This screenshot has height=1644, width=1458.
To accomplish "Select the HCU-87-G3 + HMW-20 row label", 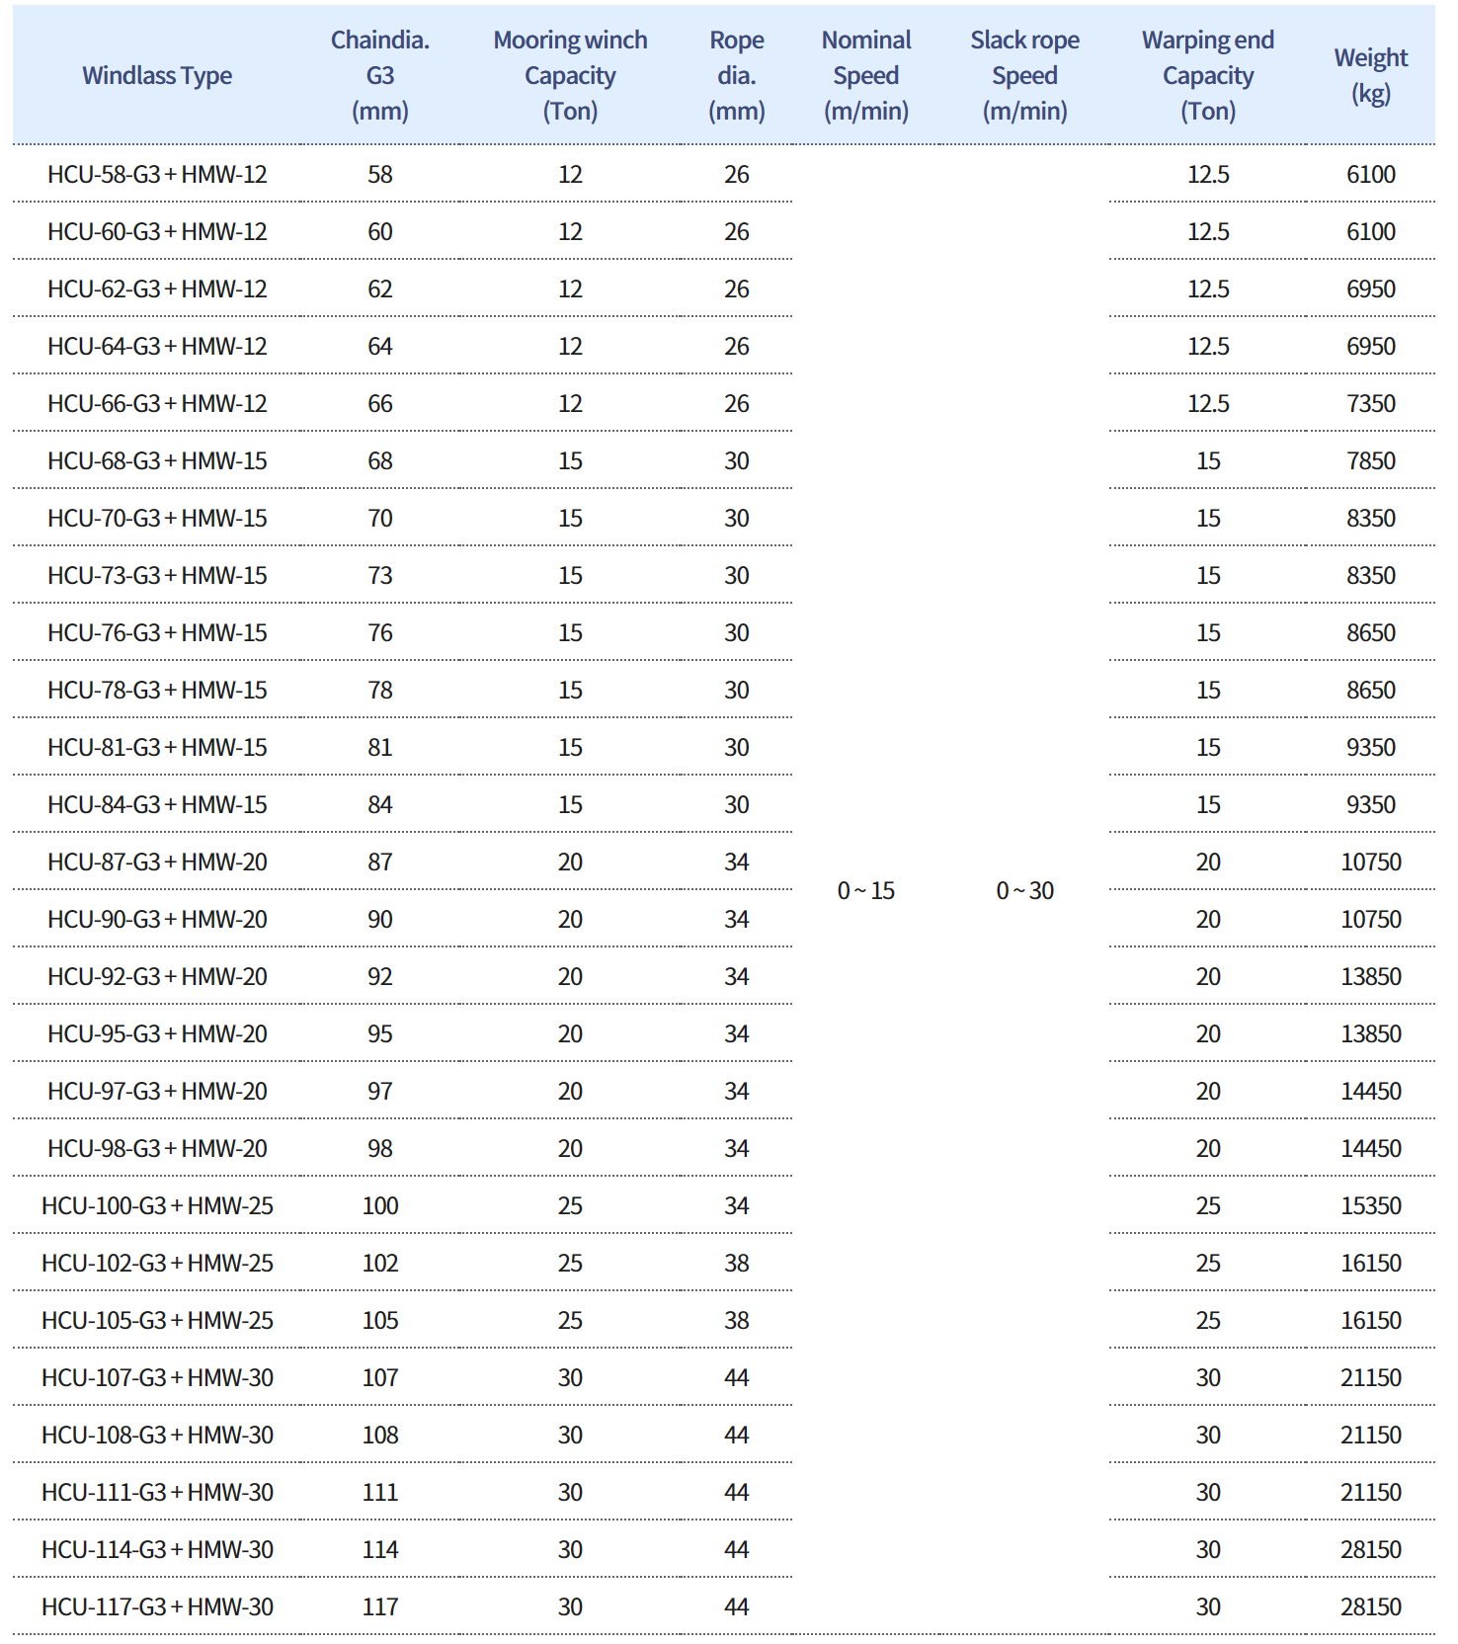I will click(157, 863).
